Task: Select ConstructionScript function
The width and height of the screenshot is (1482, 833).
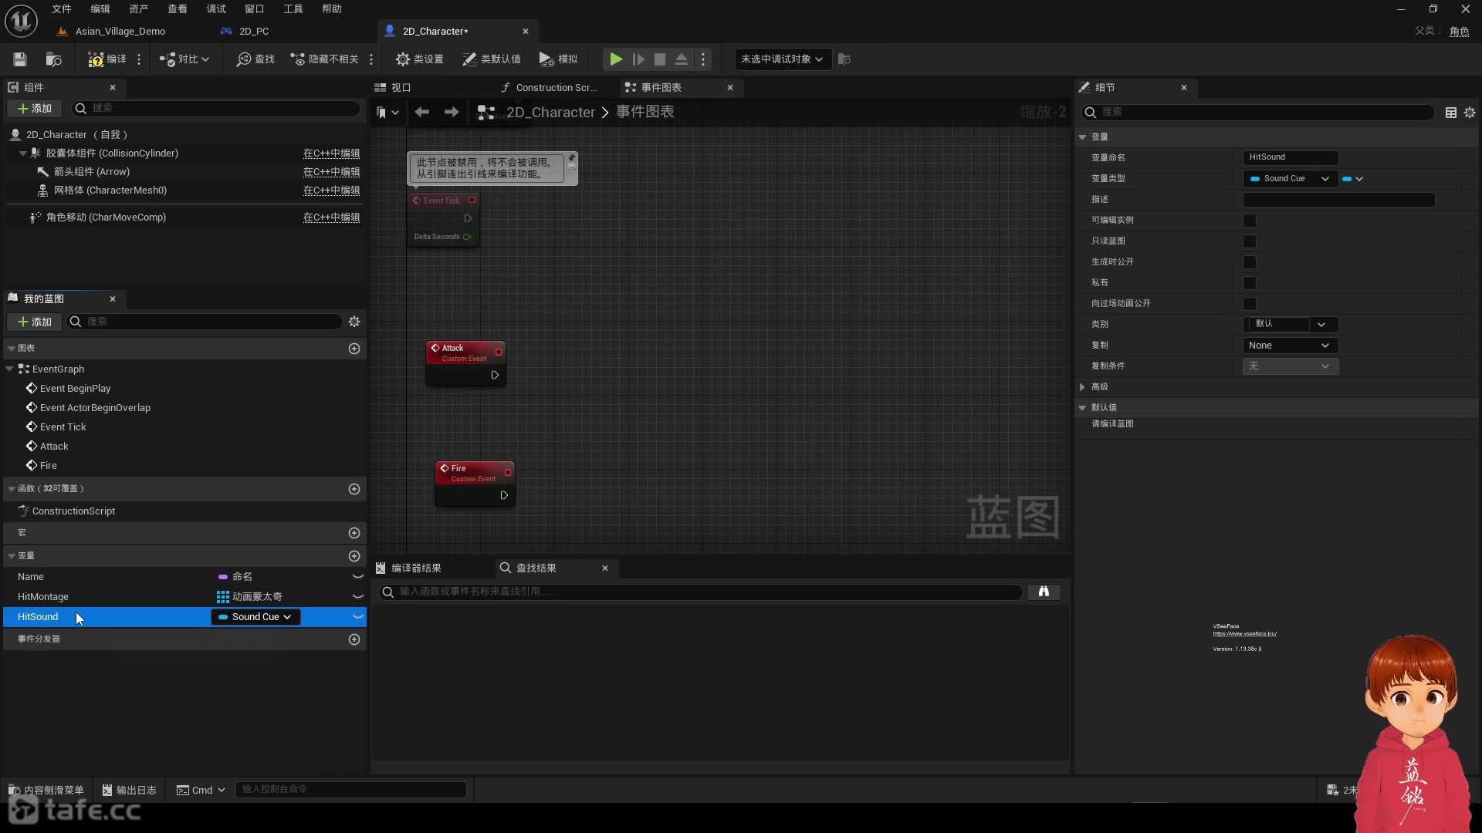Action: 73,512
